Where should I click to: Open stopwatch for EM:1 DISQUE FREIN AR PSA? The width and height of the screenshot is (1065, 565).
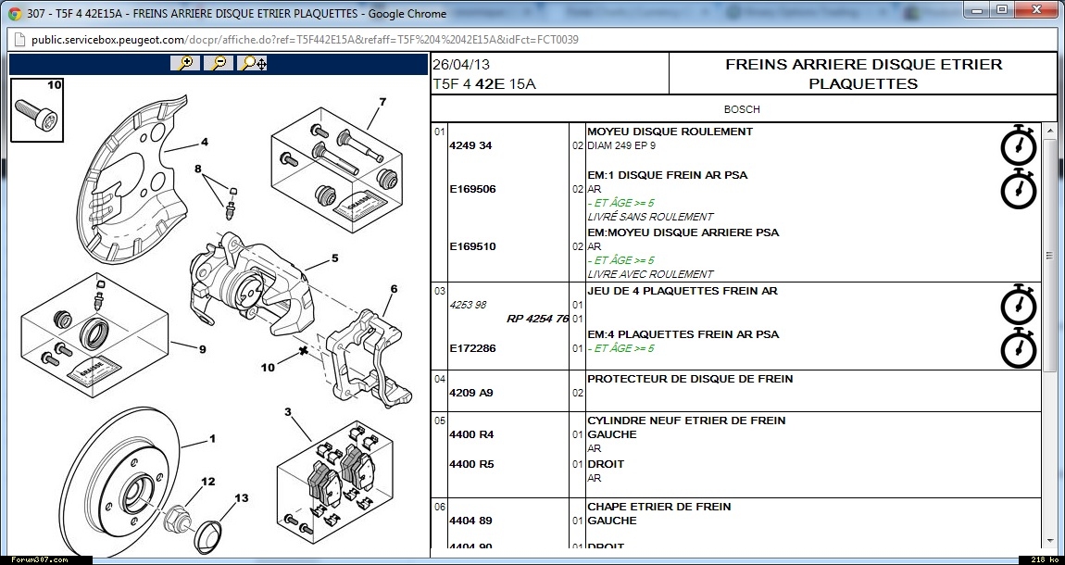click(x=1019, y=189)
